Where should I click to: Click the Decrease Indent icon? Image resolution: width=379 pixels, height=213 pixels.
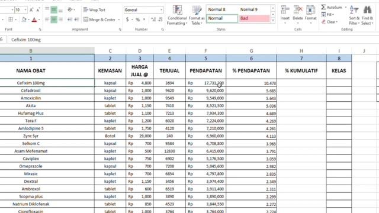pos(70,20)
